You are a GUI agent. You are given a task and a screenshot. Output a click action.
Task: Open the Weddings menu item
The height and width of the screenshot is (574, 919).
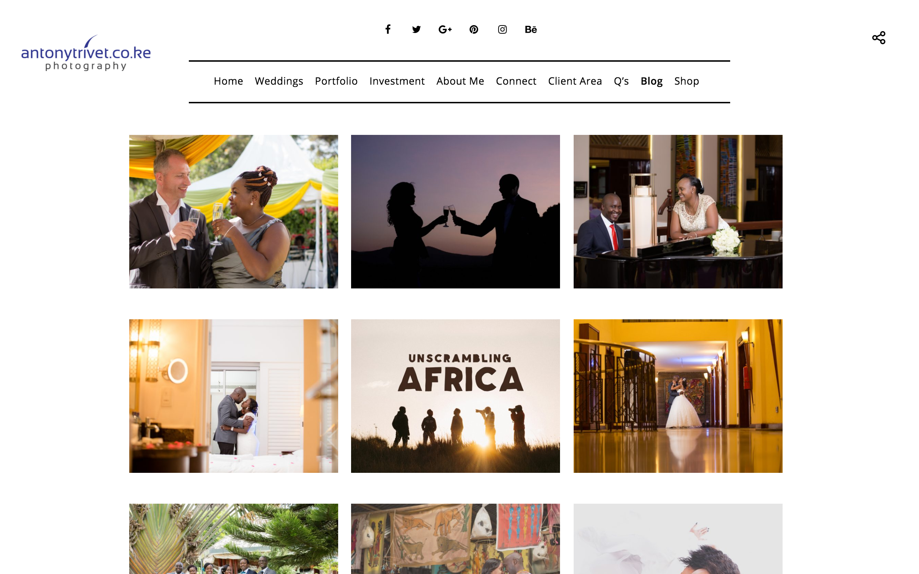point(279,81)
